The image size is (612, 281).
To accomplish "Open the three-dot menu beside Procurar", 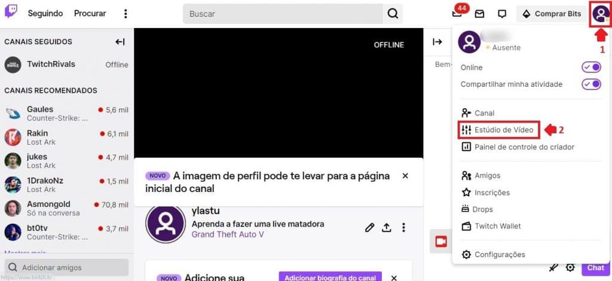I will click(x=126, y=14).
